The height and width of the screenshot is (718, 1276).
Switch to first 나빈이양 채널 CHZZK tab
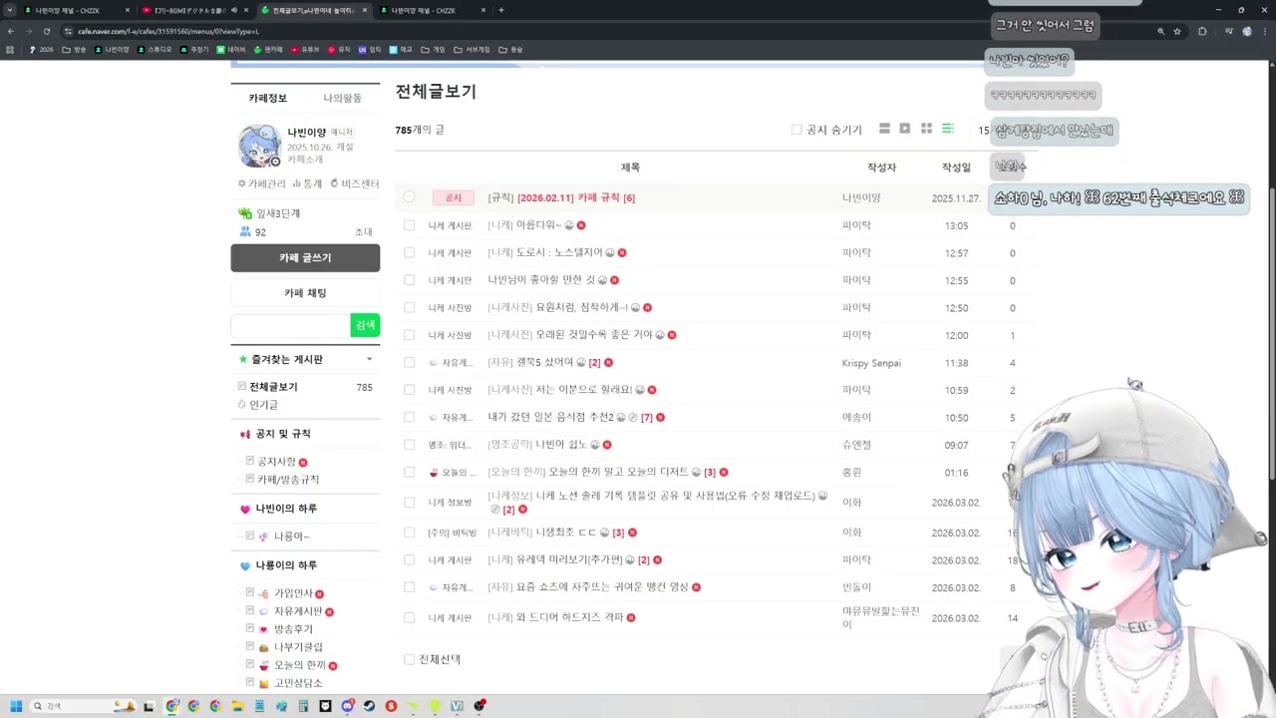[75, 10]
